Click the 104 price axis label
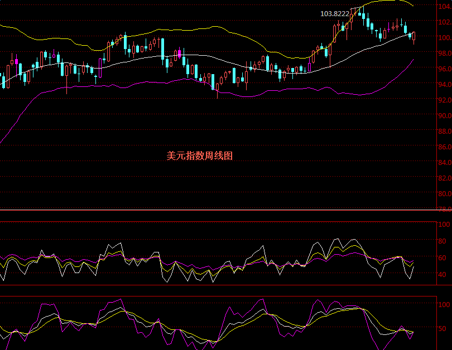452x350 pixels. (444, 6)
